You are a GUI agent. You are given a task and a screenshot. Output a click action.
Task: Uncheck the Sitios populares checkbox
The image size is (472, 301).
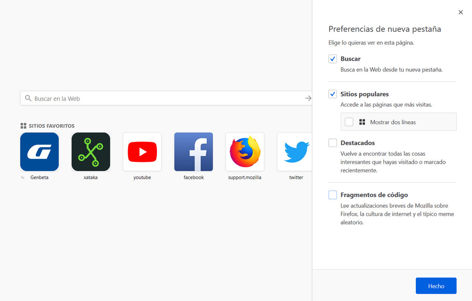point(333,94)
